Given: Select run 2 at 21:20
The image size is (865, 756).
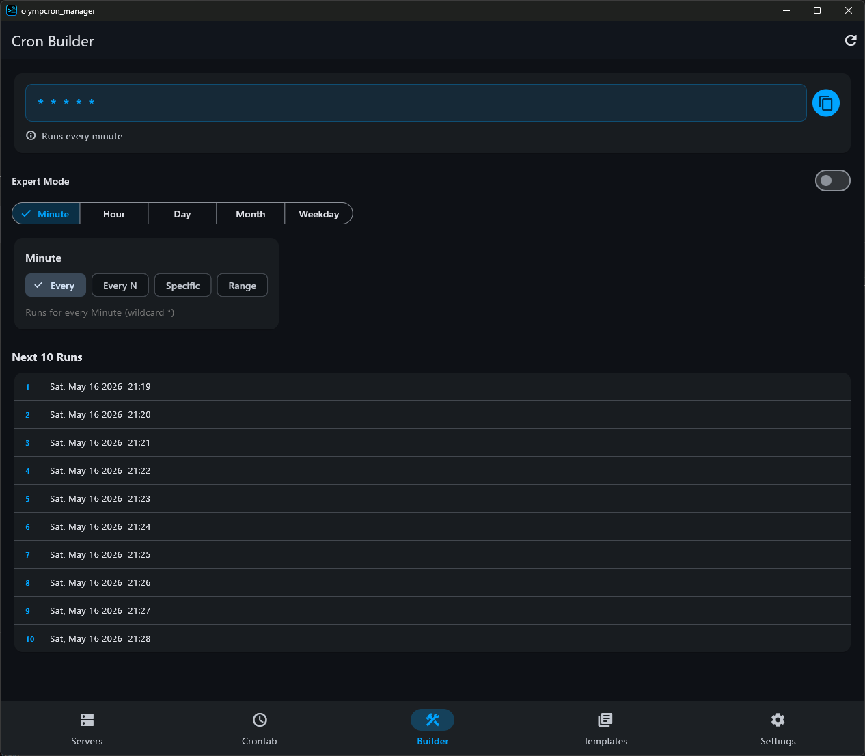Looking at the screenshot, I should tap(432, 414).
